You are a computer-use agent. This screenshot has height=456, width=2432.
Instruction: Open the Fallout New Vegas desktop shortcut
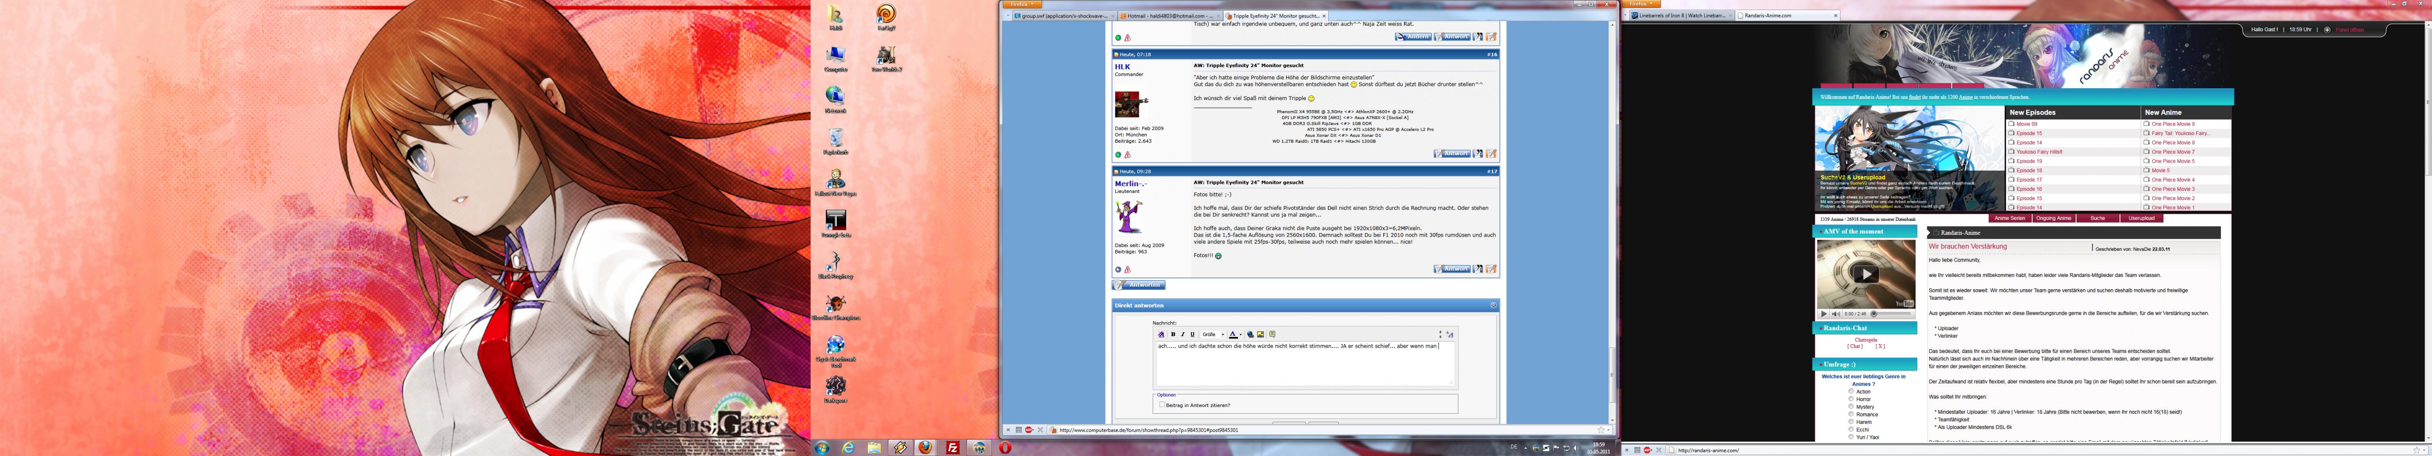click(x=836, y=182)
